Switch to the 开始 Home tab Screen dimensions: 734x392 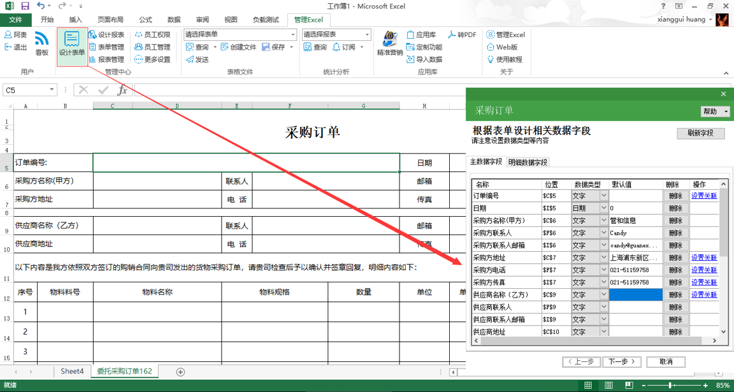pos(47,20)
